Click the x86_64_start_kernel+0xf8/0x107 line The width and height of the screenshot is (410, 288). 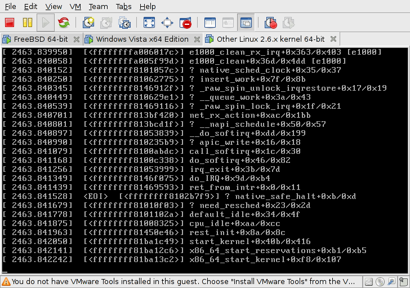tap(172, 259)
